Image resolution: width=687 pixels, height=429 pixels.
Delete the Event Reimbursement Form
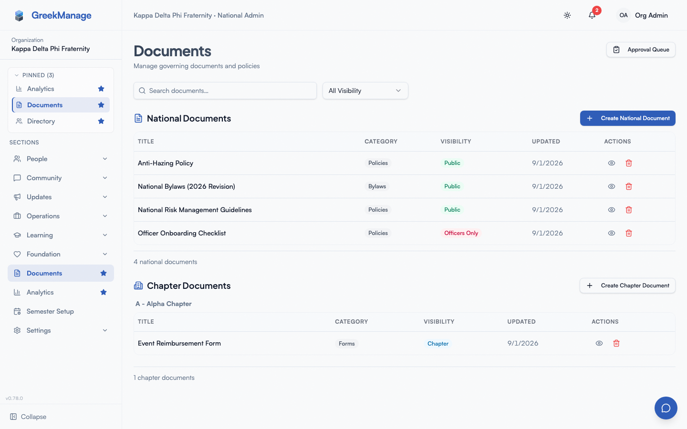(616, 343)
